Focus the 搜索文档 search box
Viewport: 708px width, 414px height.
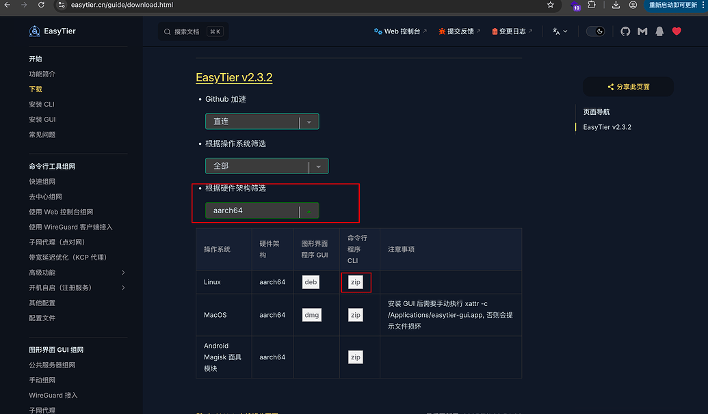pos(194,31)
